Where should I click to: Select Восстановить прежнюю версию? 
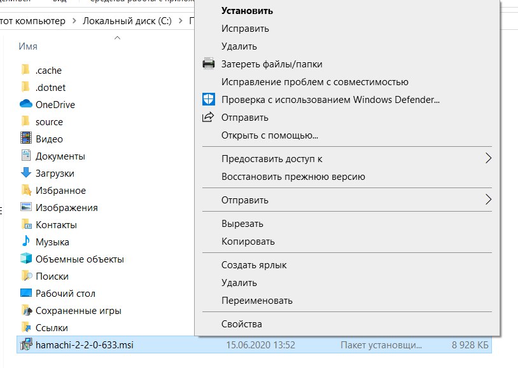(x=347, y=177)
